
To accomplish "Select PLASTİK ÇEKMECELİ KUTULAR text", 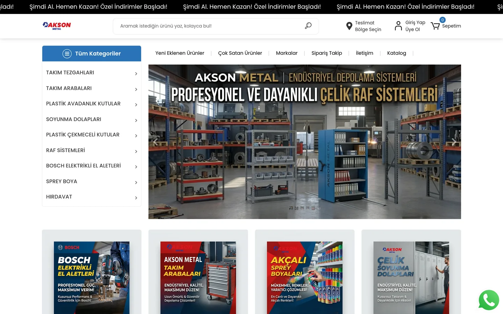I will pyautogui.click(x=83, y=135).
